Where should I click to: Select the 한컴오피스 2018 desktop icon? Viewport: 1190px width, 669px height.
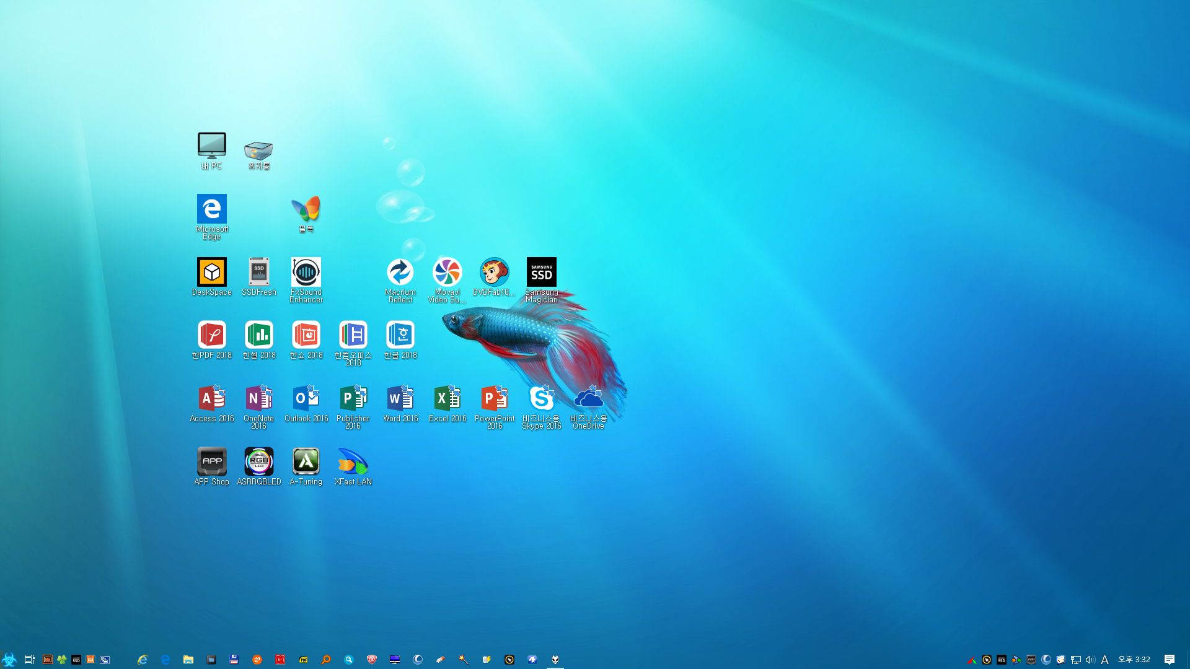pyautogui.click(x=353, y=343)
